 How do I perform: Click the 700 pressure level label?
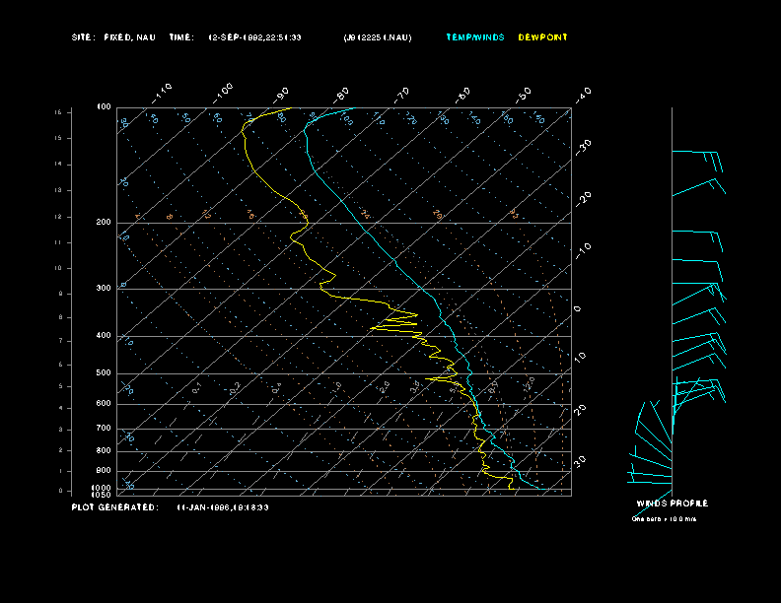104,429
